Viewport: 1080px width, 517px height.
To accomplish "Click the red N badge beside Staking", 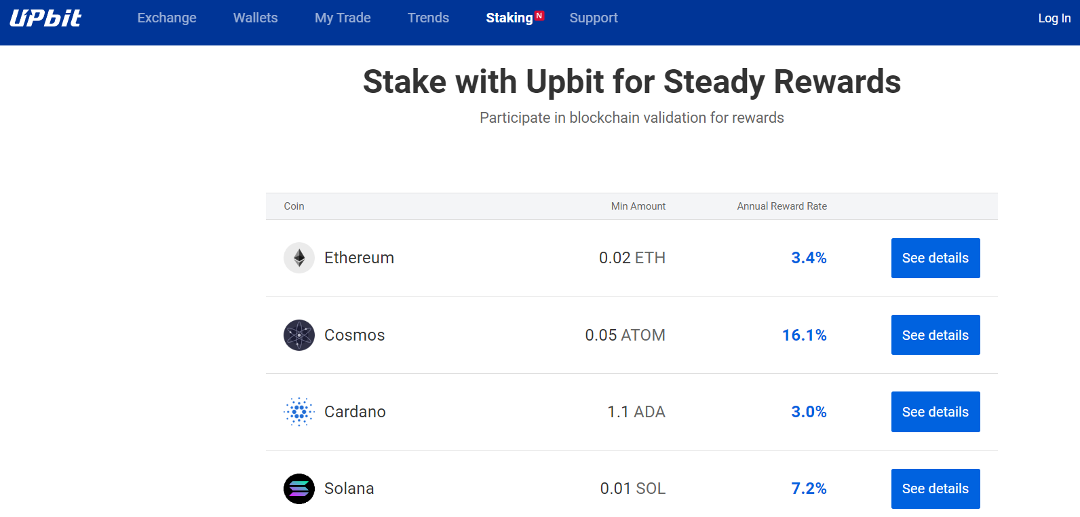I will pyautogui.click(x=539, y=16).
